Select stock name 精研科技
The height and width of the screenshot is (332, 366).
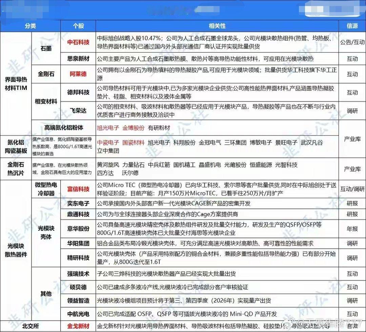click(x=78, y=258)
